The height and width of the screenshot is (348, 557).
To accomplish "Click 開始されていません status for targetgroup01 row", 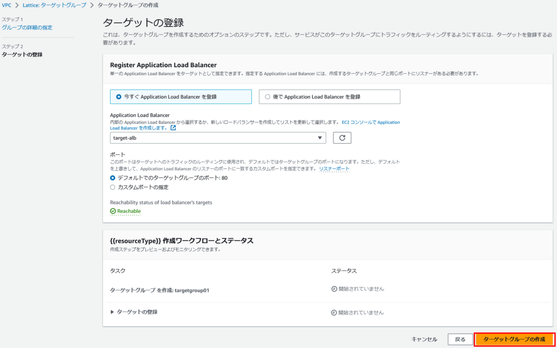I will click(361, 289).
